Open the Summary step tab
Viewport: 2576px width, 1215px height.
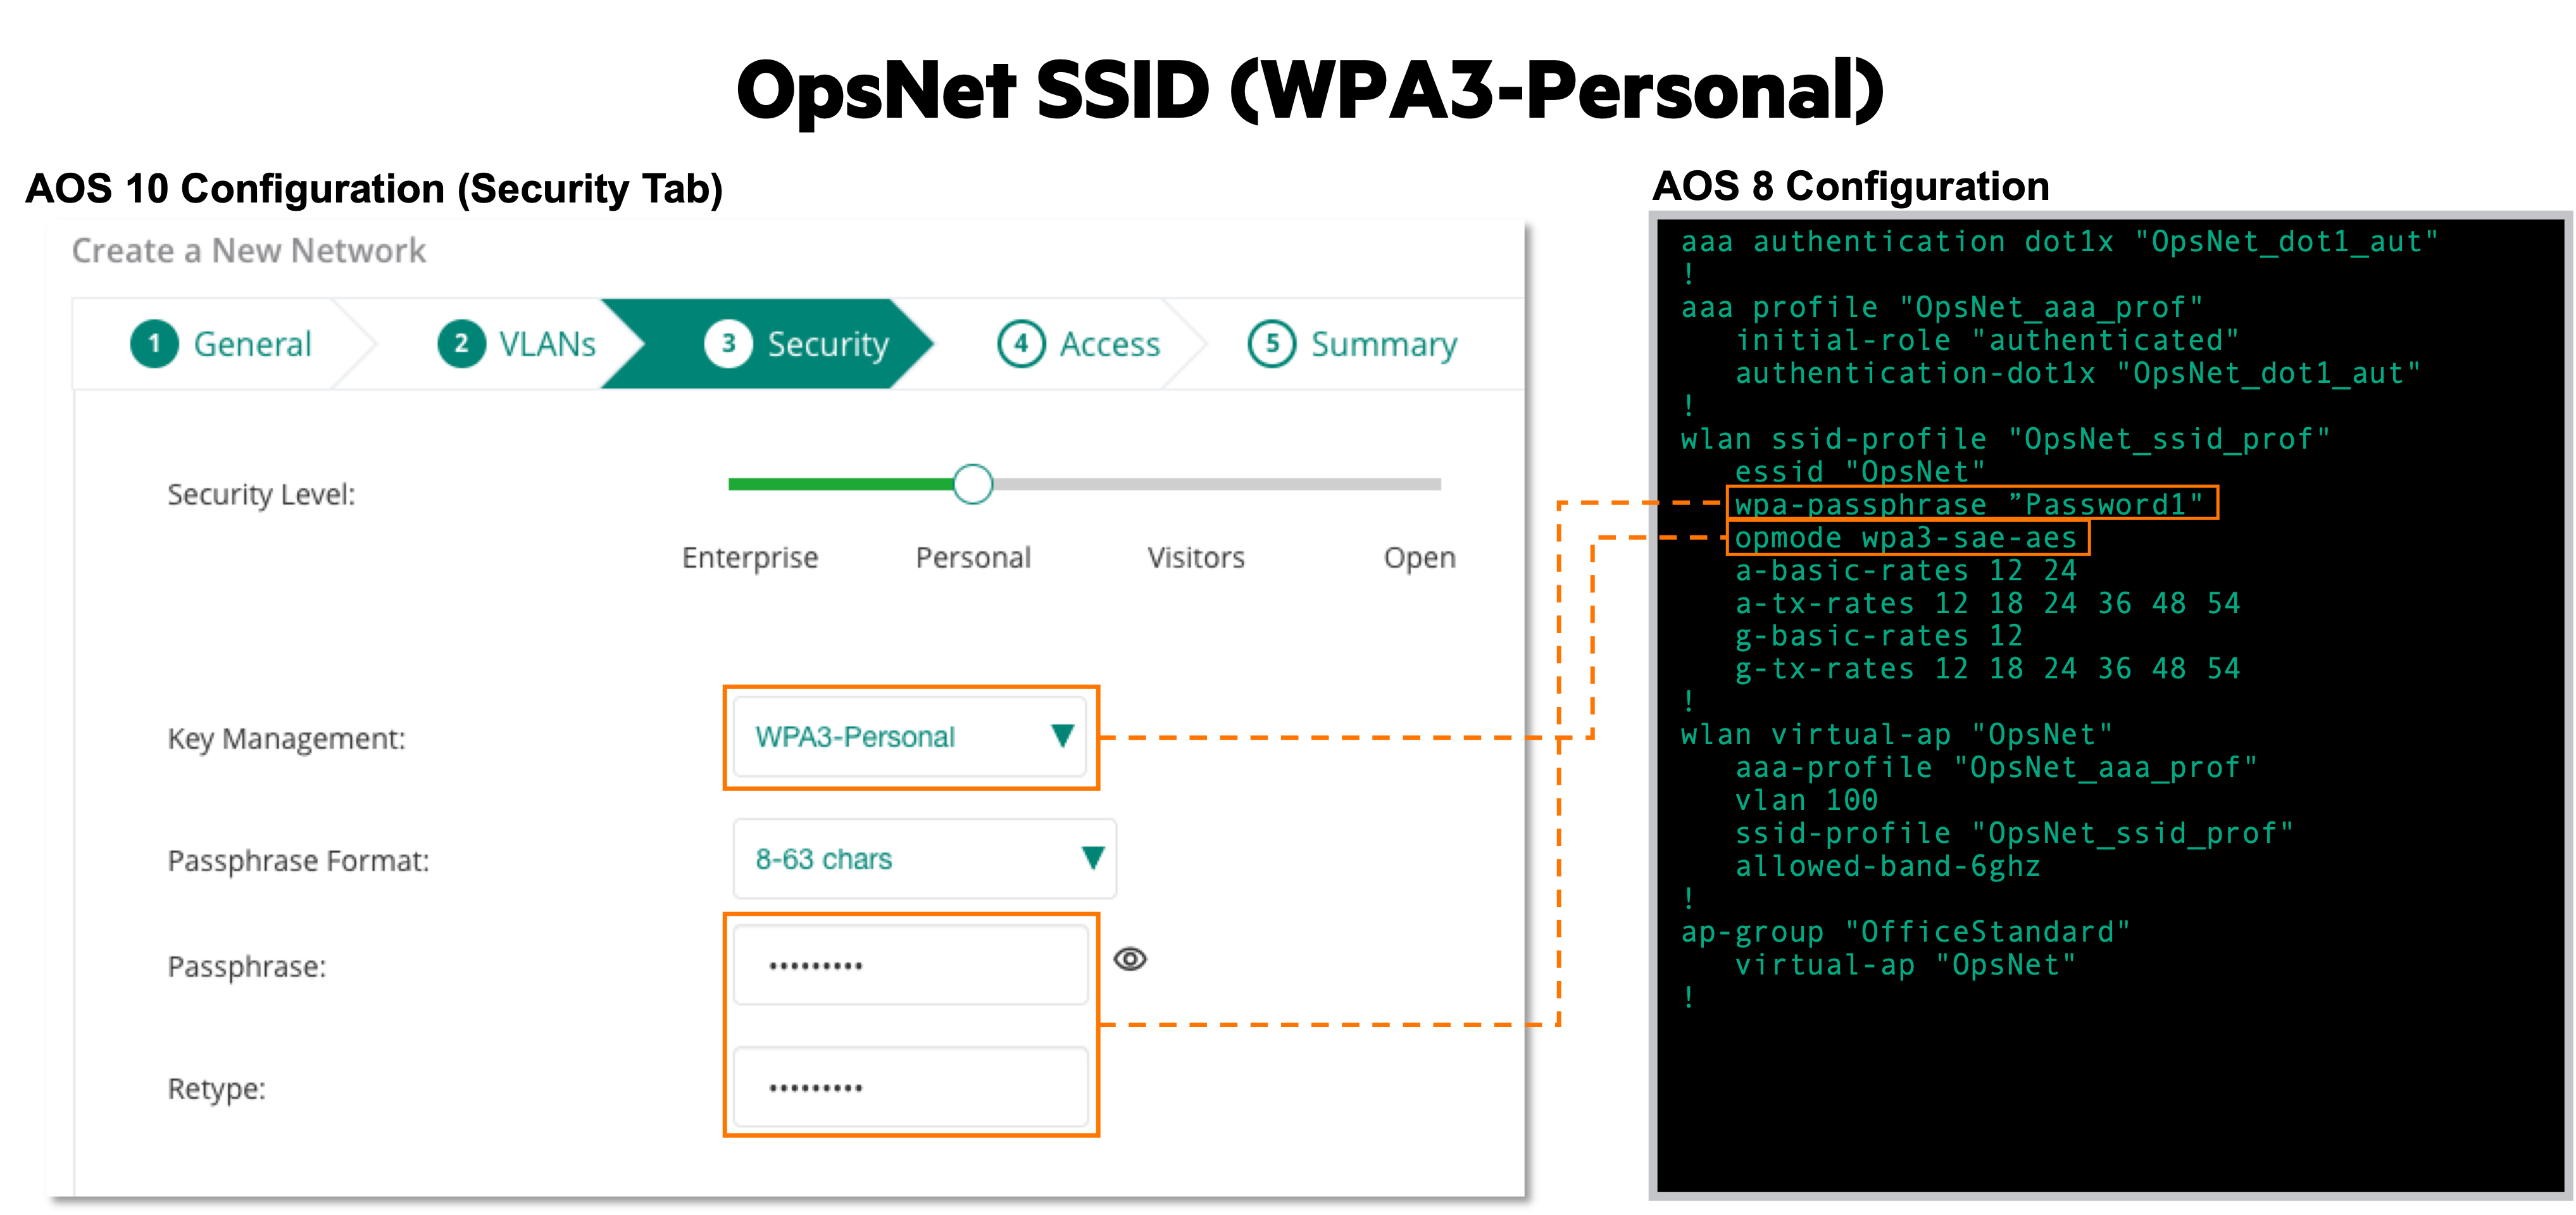(1352, 344)
